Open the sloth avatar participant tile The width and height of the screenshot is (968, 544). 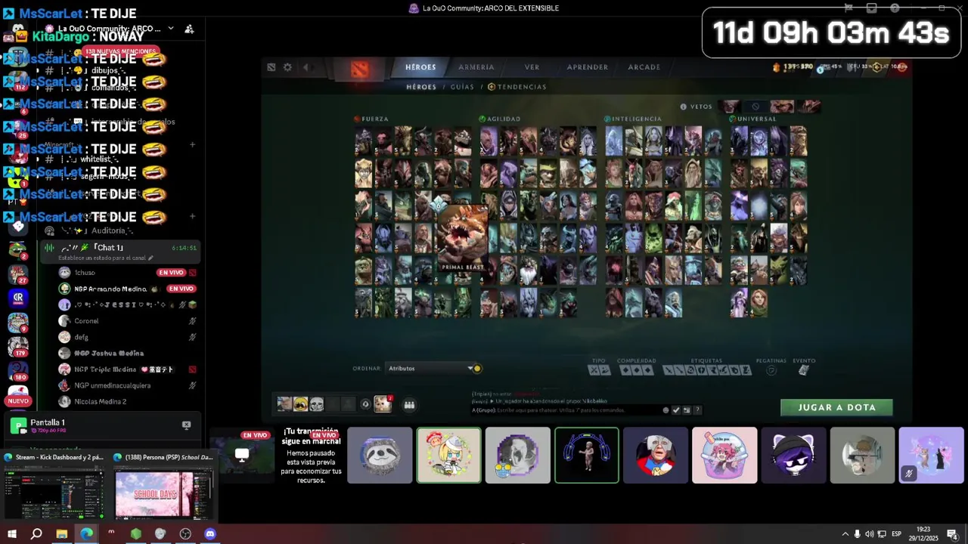pyautogui.click(x=380, y=456)
